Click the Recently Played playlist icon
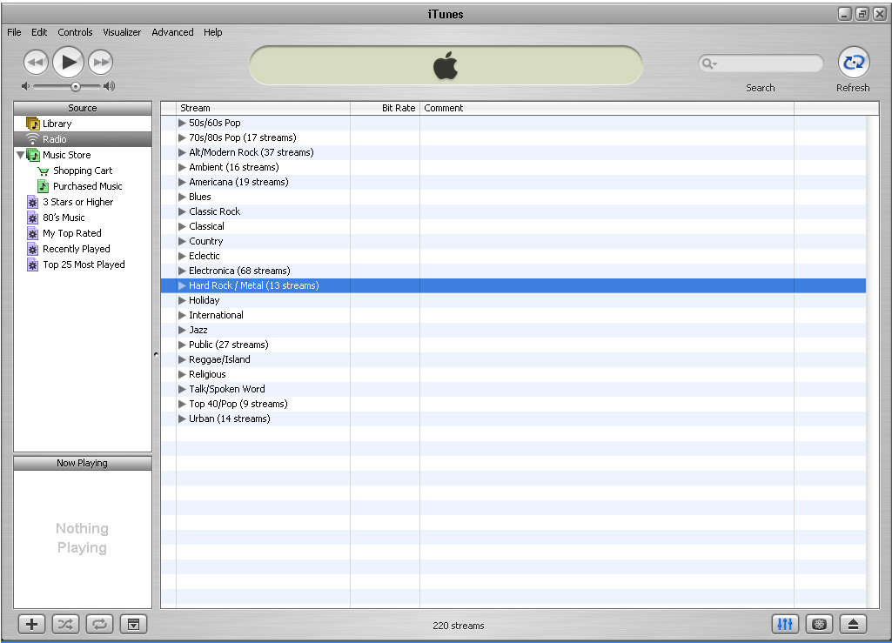The image size is (892, 643). (32, 249)
